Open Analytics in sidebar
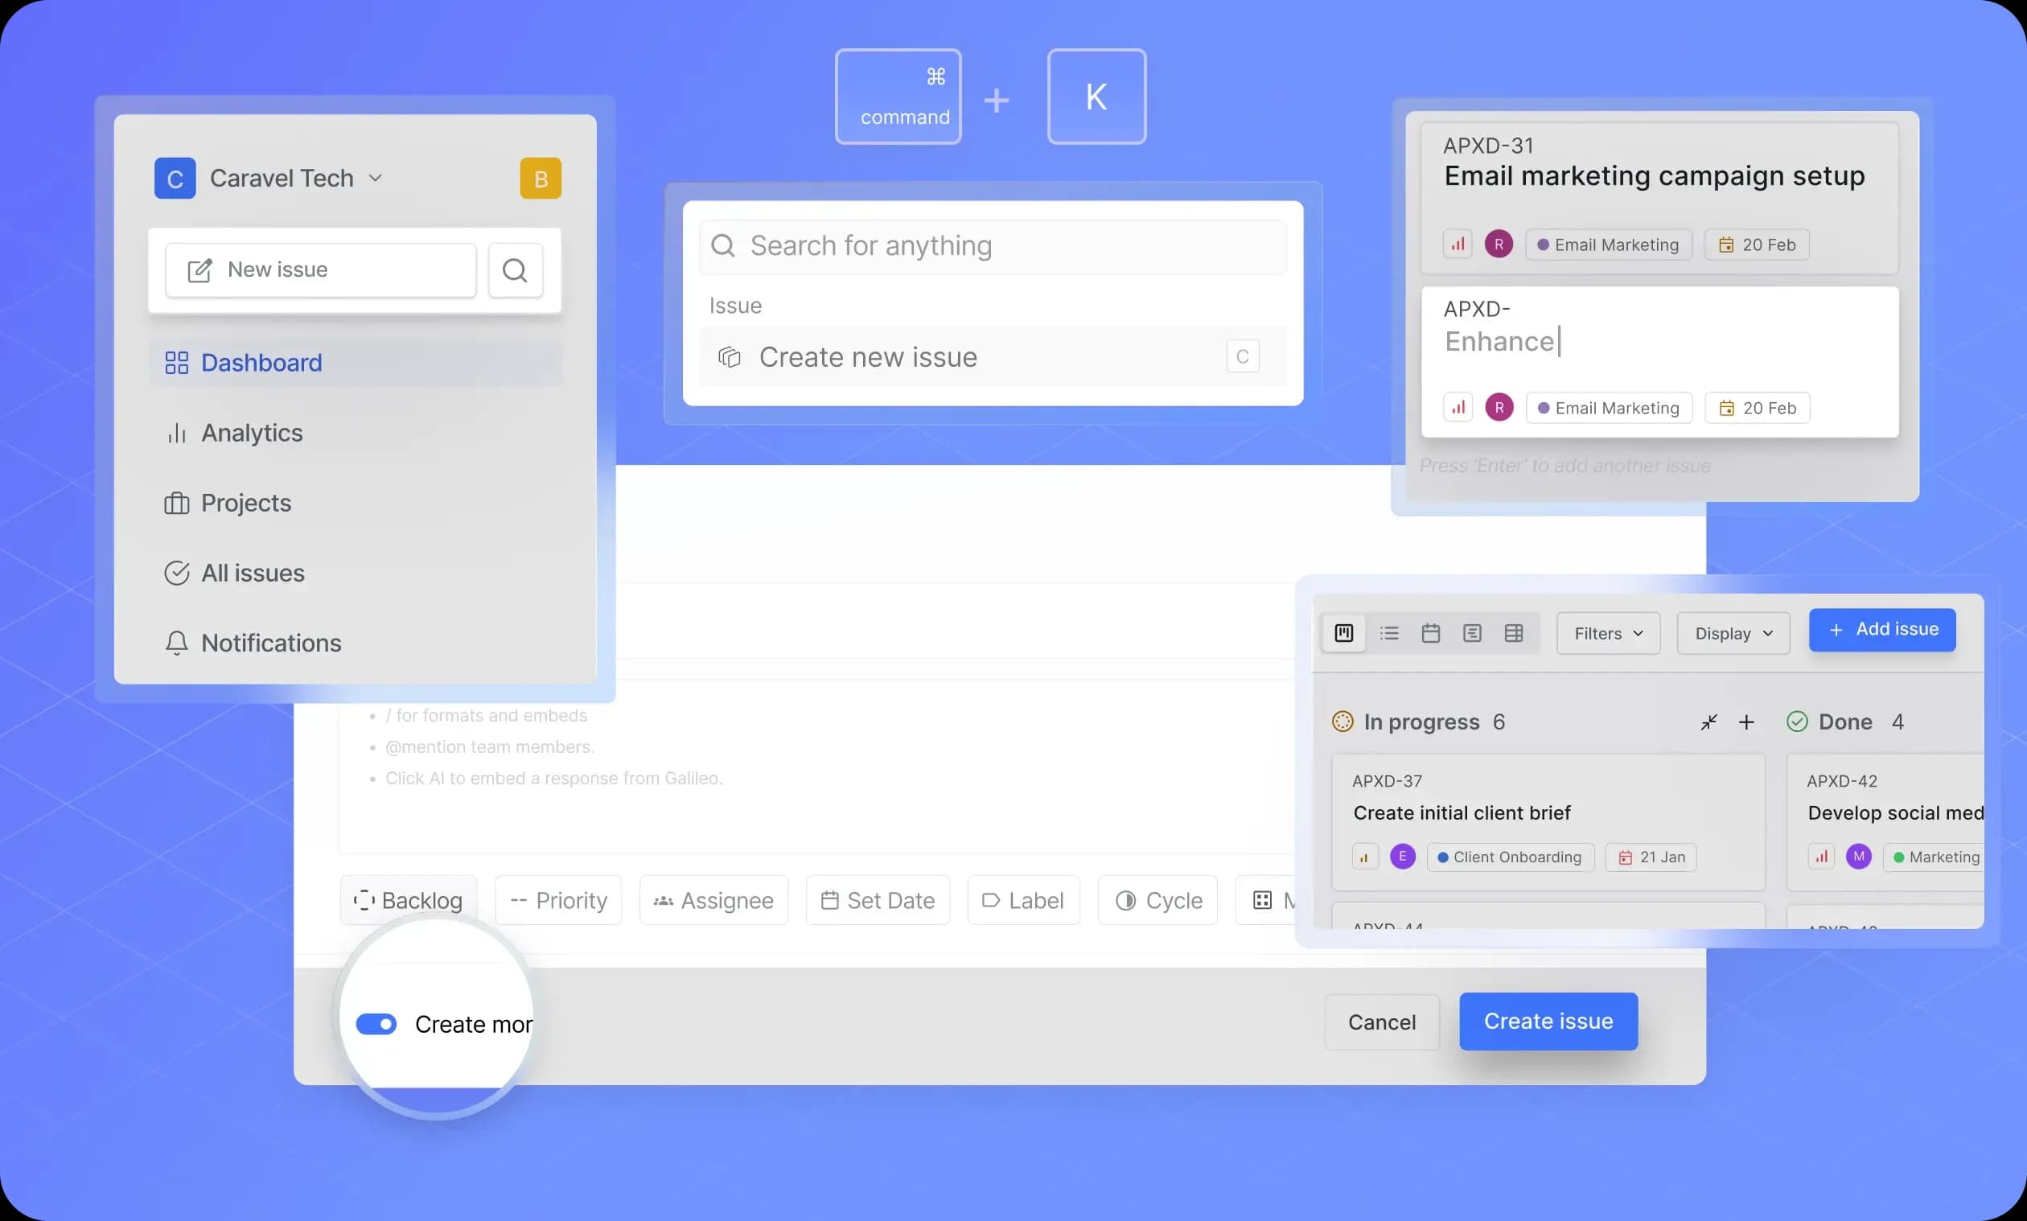Viewport: 2027px width, 1221px height. (252, 433)
